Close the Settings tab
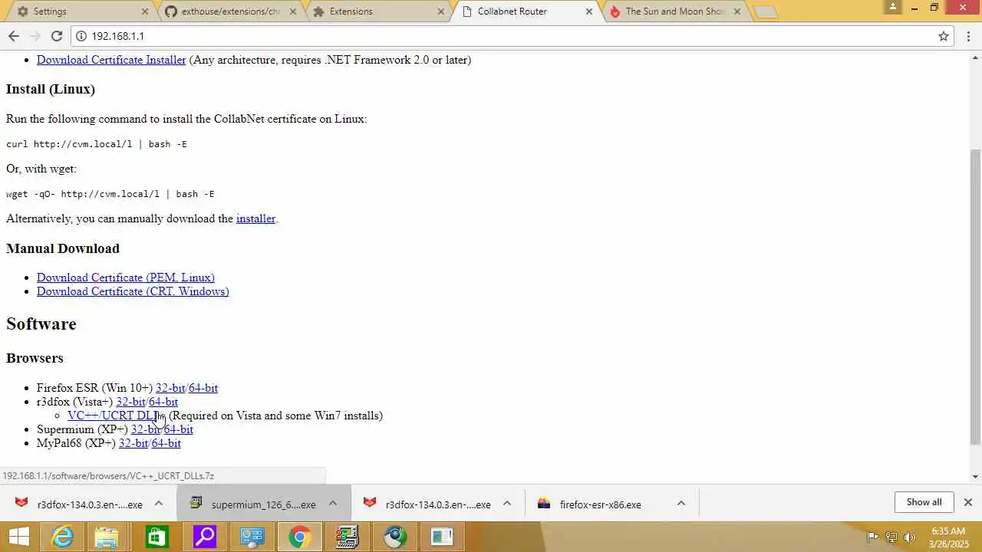The width and height of the screenshot is (982, 552). coord(146,11)
